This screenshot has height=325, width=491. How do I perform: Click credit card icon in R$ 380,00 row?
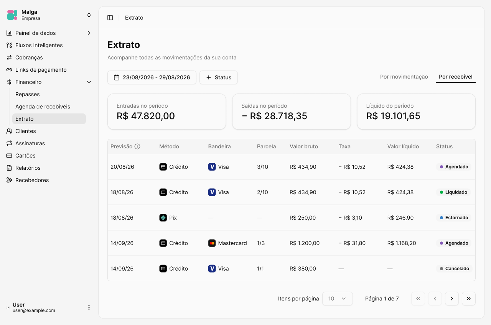[x=163, y=269]
